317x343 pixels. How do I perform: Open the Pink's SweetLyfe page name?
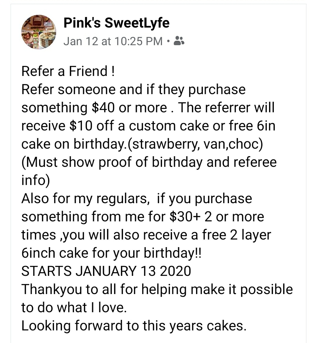[116, 23]
